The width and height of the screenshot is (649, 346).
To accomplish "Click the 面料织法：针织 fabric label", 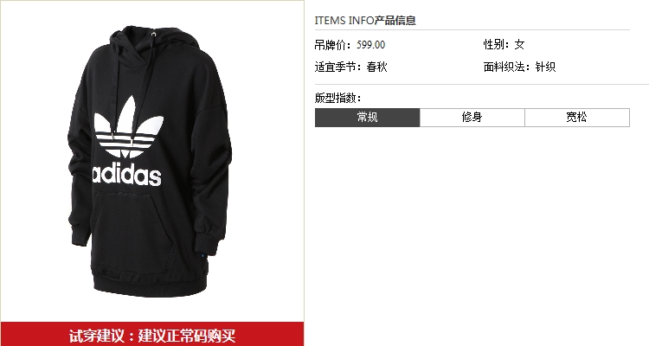I will [519, 67].
